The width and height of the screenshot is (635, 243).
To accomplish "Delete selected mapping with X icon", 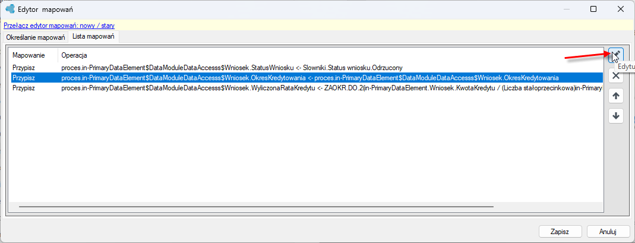I will tap(615, 75).
